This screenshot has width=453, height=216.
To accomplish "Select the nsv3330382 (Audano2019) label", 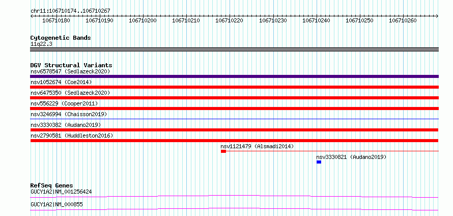I will [66, 125].
